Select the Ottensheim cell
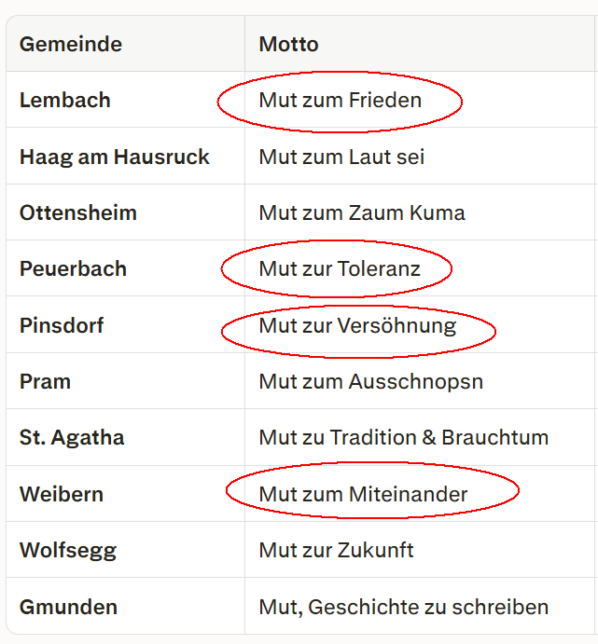The image size is (598, 644). 78,212
